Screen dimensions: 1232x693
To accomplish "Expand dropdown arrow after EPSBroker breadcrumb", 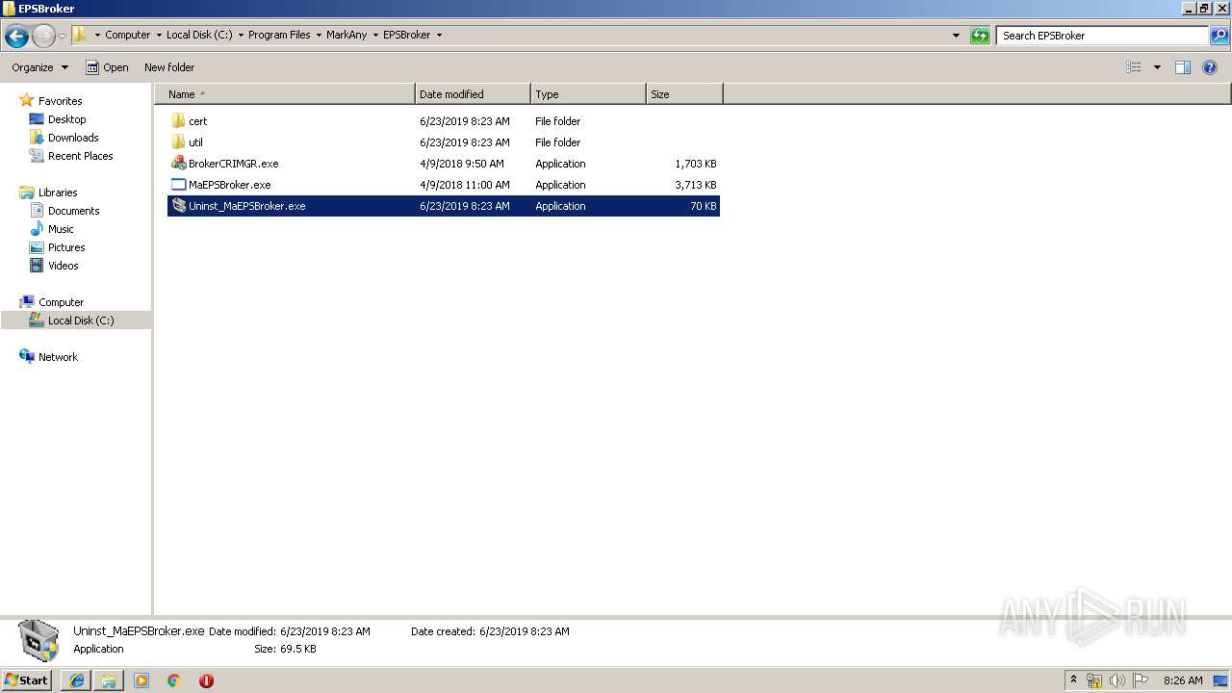I will 439,35.
